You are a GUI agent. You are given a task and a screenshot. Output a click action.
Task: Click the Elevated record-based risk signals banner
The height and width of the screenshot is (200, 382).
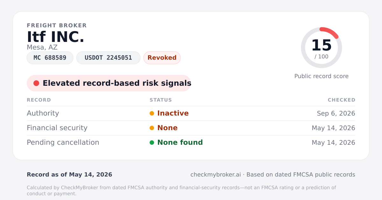(109, 83)
